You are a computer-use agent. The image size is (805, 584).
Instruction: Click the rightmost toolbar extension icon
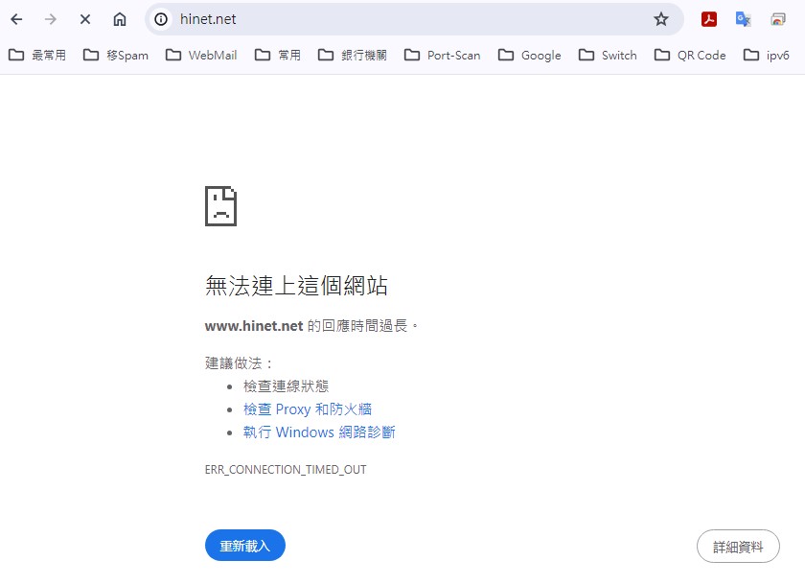click(x=778, y=19)
